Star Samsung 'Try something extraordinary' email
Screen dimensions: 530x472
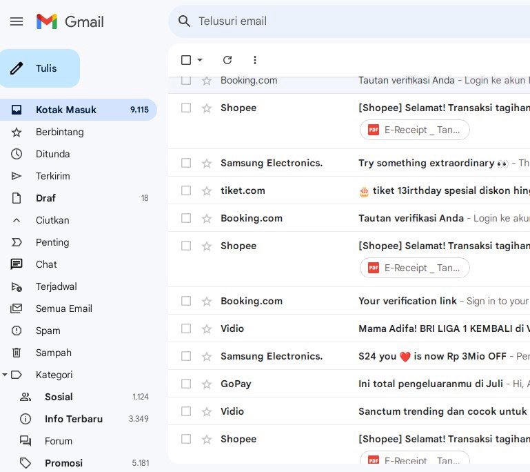[207, 163]
